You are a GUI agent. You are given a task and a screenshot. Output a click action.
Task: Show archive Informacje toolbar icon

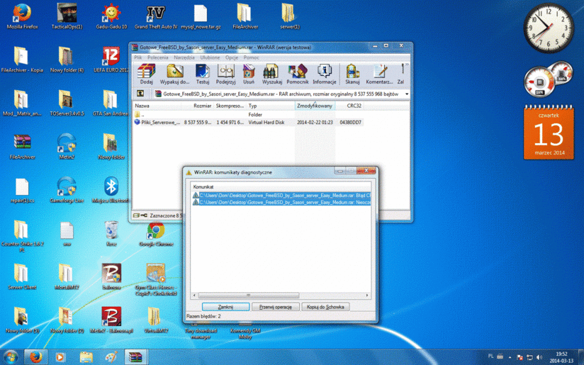324,74
